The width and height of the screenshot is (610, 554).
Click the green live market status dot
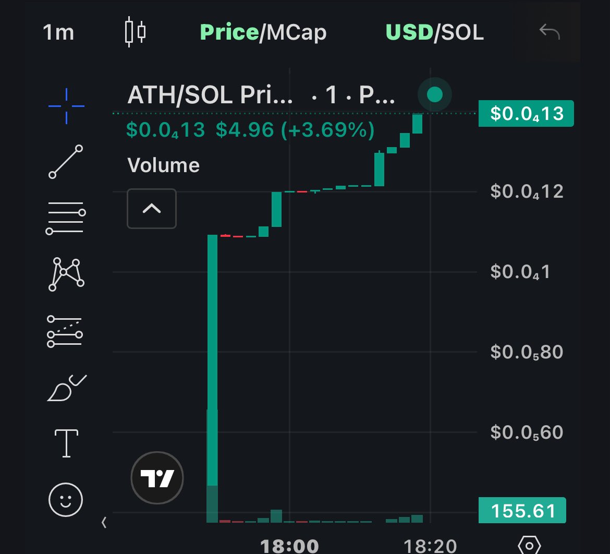(434, 94)
